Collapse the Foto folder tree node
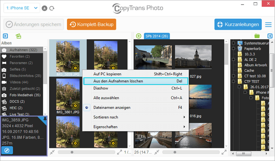The image size is (275, 161). 251,98
